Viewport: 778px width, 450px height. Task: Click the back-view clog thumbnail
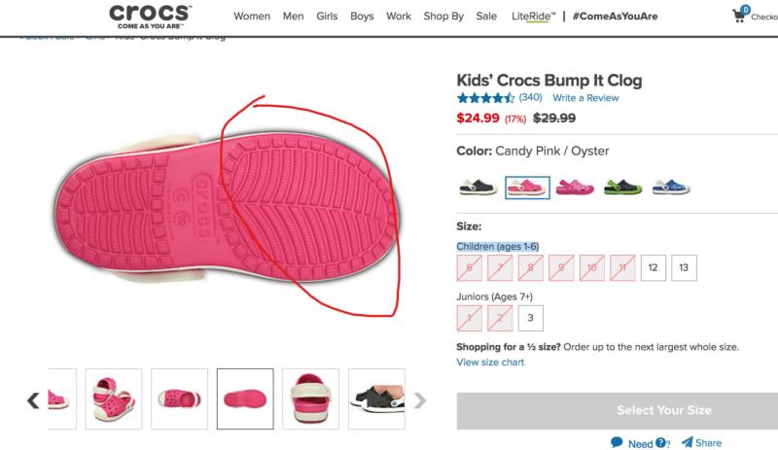[x=310, y=398]
